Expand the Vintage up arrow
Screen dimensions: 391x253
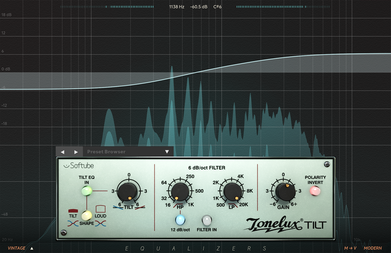pos(32,248)
